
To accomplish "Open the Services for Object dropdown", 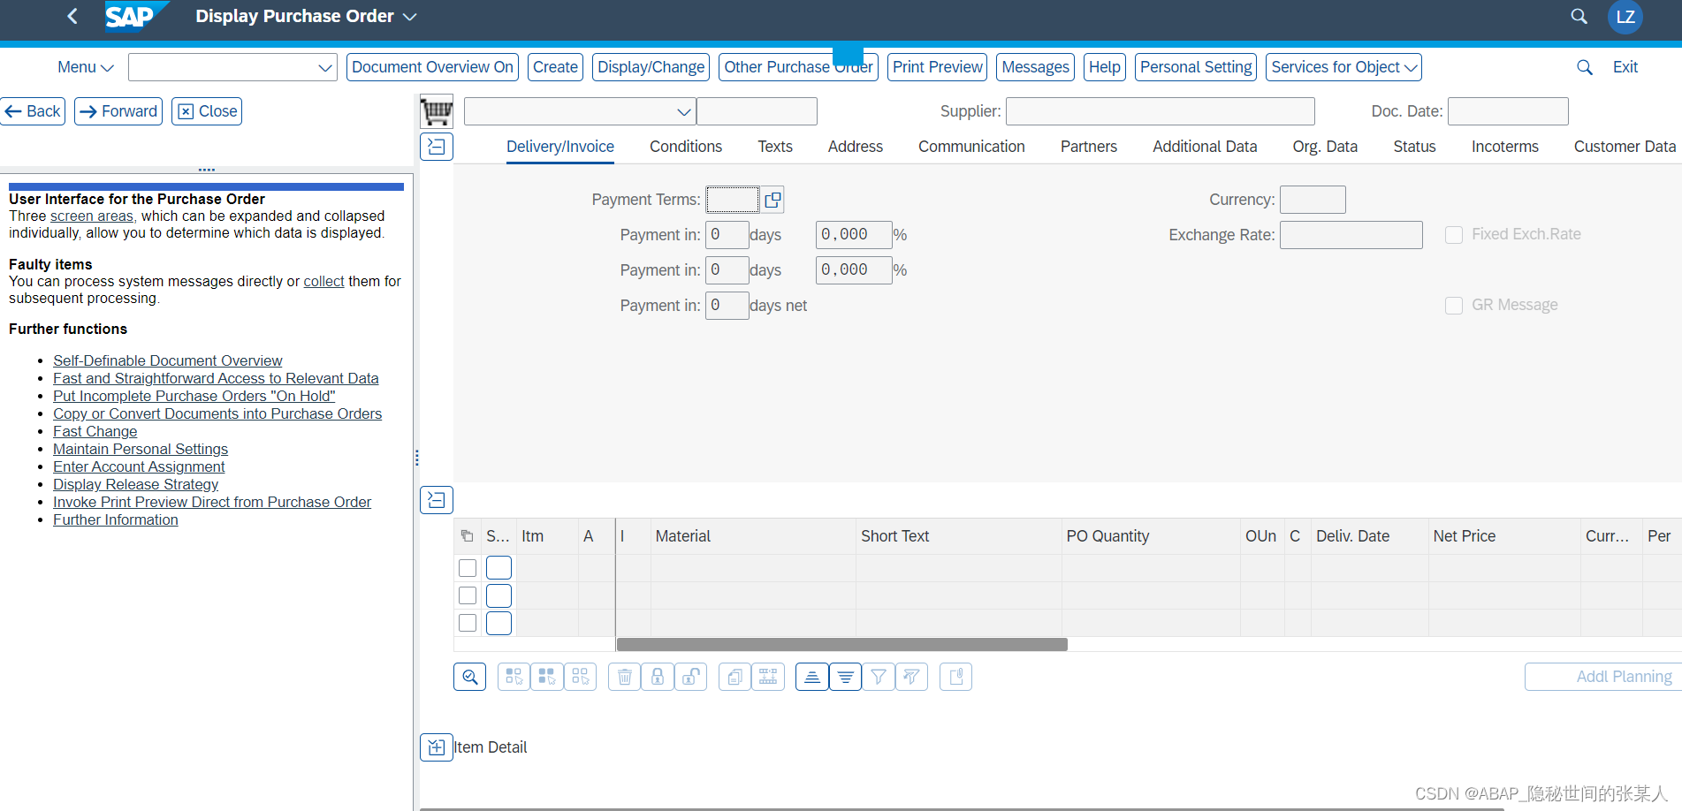I will click(x=1343, y=67).
